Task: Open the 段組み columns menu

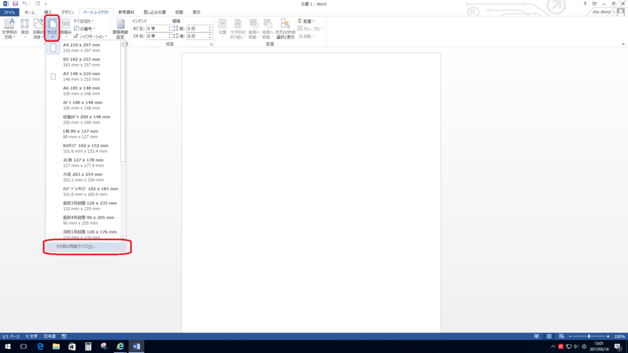Action: [x=66, y=28]
